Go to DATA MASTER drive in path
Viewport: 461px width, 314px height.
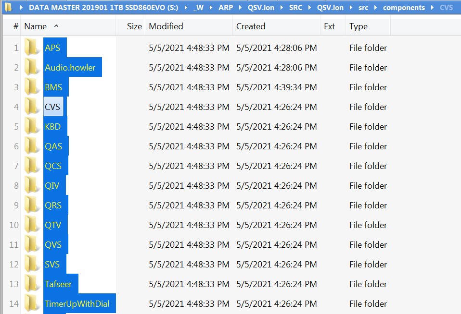tap(103, 8)
